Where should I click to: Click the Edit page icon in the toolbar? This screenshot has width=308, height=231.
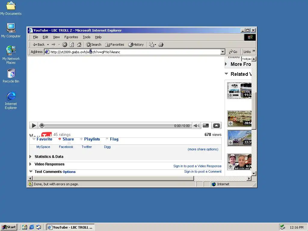tap(151, 45)
